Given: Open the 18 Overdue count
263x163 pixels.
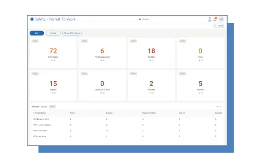Looking at the screenshot, I should point(151,51).
